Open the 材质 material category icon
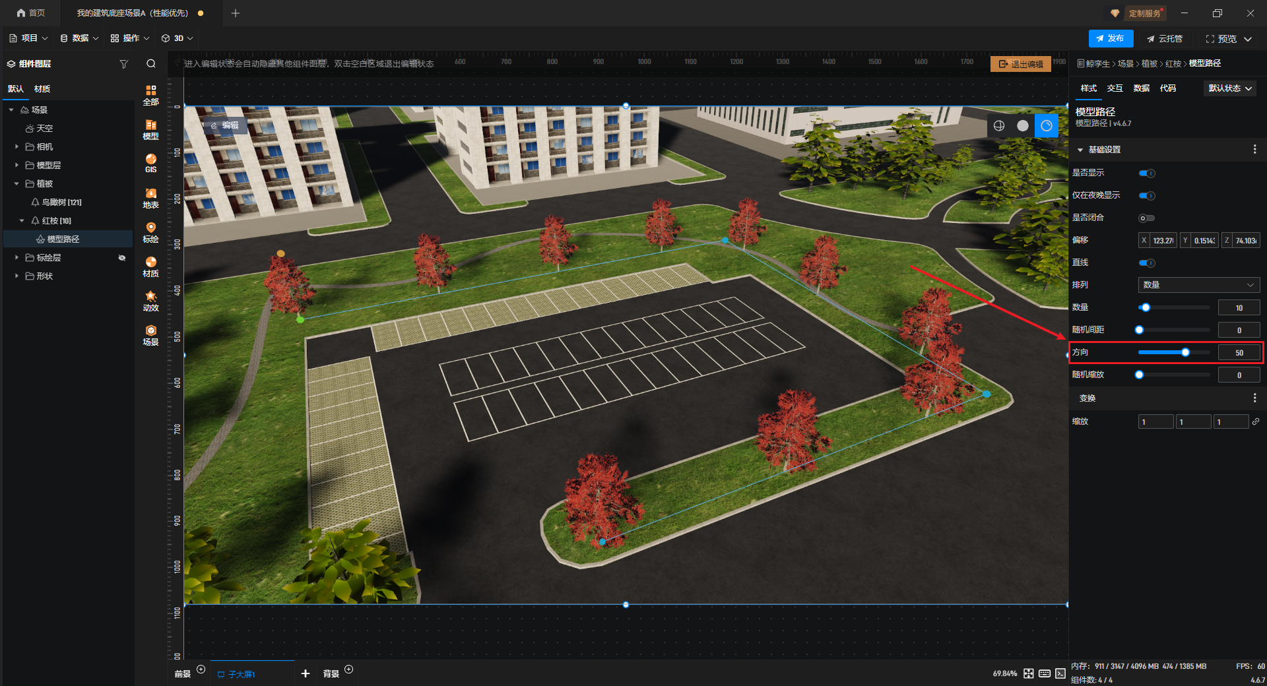The width and height of the screenshot is (1267, 686). (150, 266)
